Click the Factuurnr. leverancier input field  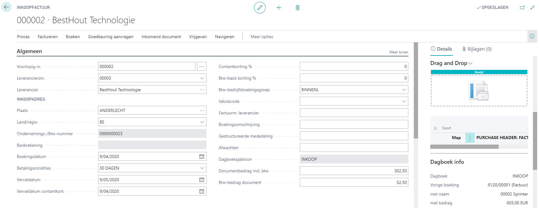pos(354,113)
